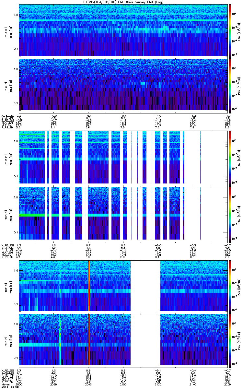This screenshot has height=389, width=243.
Task: Click the MLAT_SM row label under the THE panels
Action: (x=7, y=377)
